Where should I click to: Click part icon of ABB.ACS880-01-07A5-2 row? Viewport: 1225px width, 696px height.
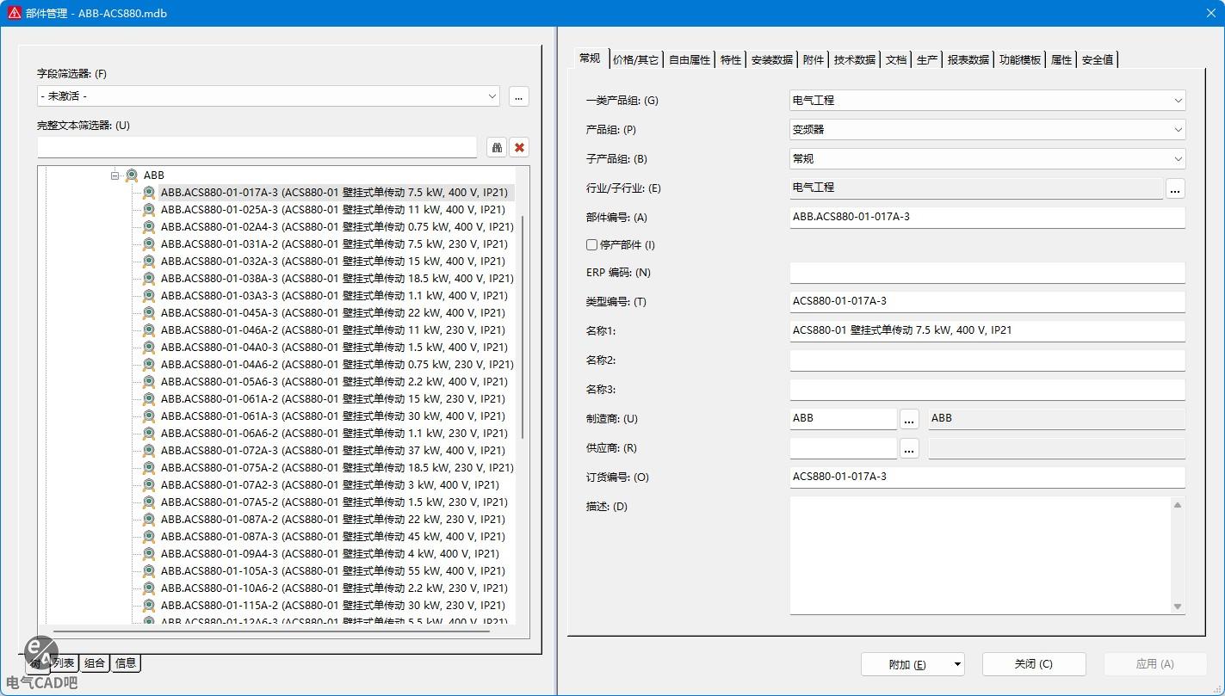(x=149, y=502)
